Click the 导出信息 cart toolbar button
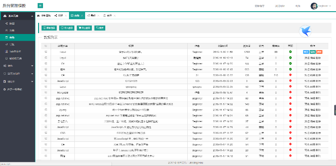 pyautogui.click(x=84, y=28)
